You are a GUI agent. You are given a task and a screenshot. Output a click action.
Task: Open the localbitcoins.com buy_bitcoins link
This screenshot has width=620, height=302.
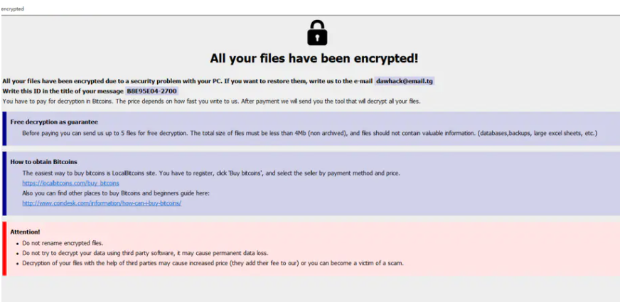point(71,183)
